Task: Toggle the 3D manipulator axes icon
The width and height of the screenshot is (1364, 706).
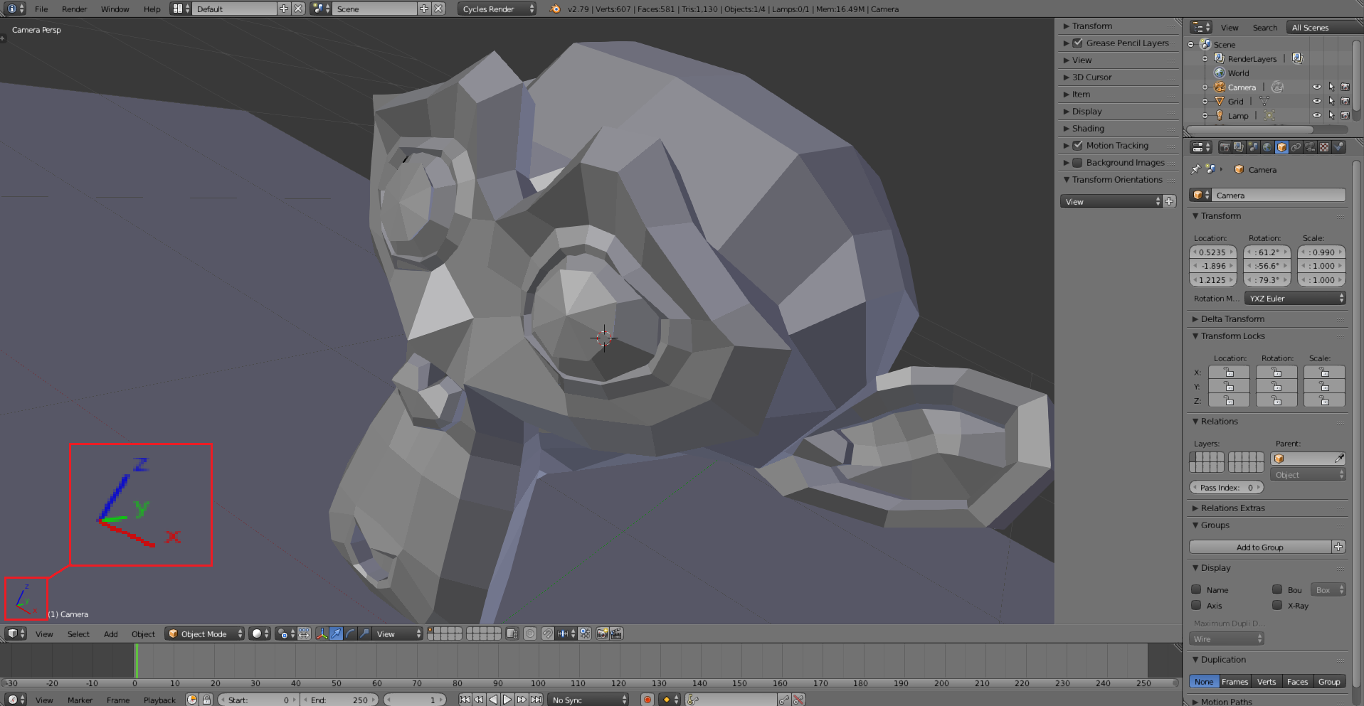Action: click(x=322, y=633)
